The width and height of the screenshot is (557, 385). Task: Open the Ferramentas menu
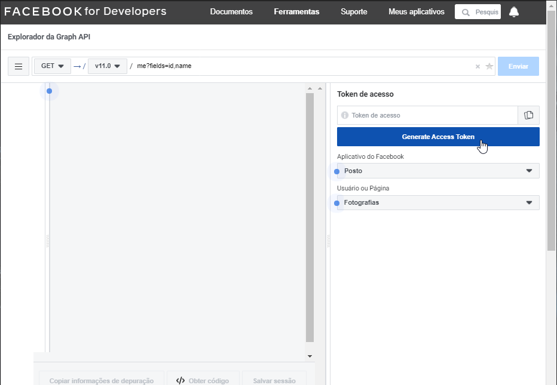pos(296,12)
